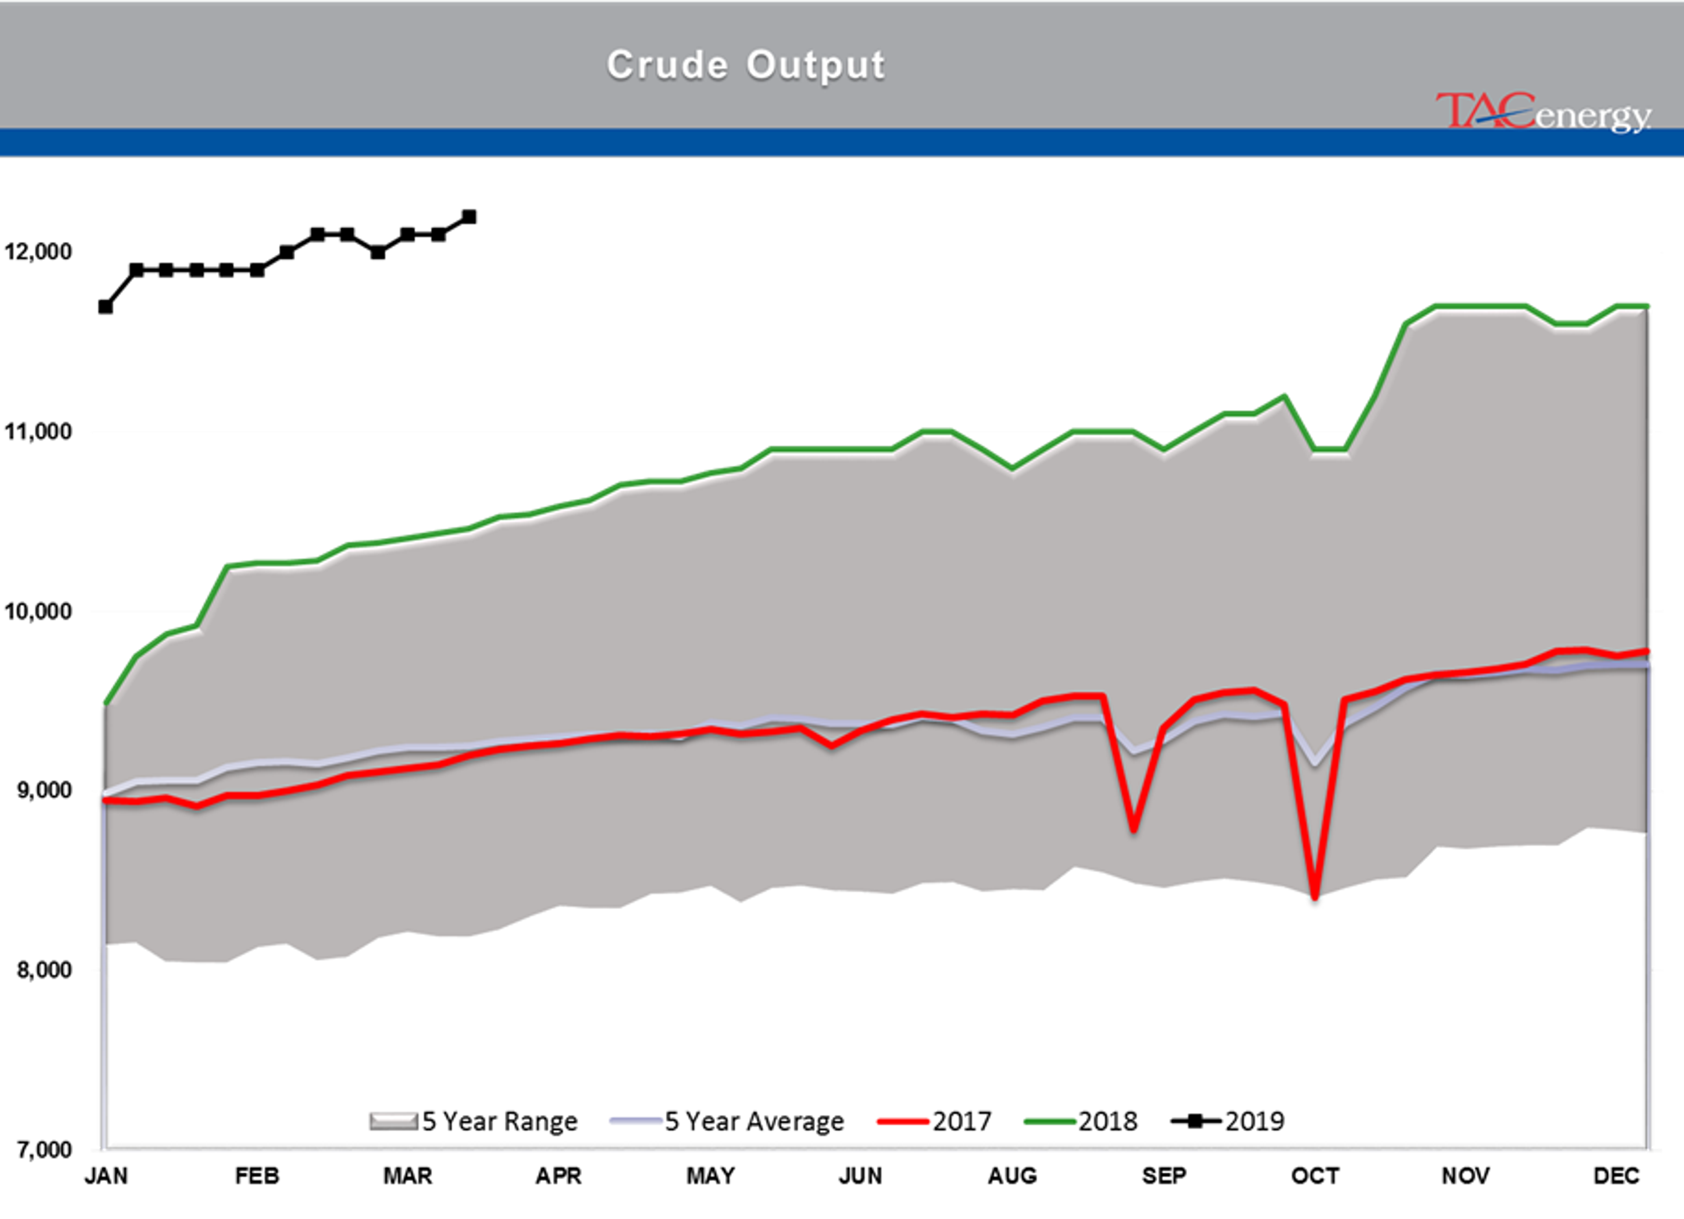Click the SEP x-axis label
This screenshot has width=1684, height=1219.
tap(1164, 1176)
